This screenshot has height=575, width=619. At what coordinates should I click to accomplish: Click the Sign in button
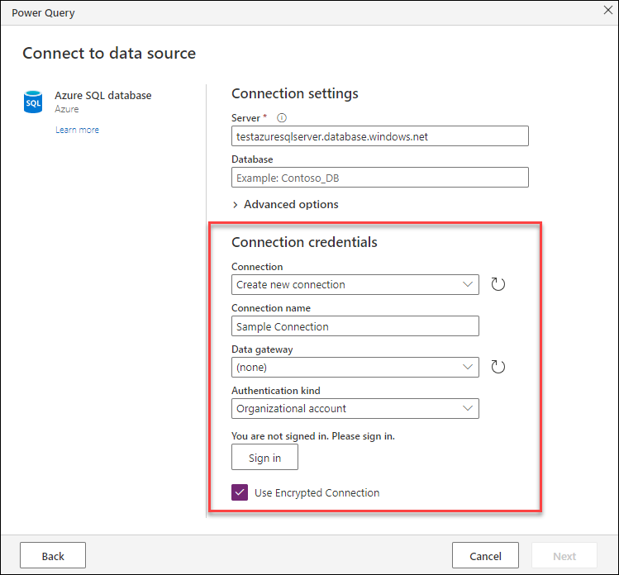point(264,458)
